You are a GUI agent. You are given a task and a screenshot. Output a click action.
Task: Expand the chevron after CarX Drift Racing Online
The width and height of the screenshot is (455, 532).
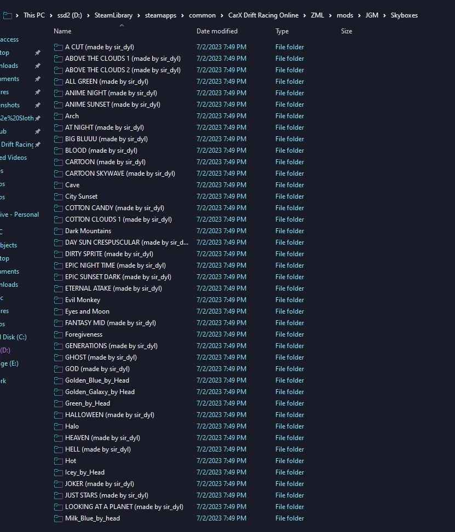coord(304,16)
